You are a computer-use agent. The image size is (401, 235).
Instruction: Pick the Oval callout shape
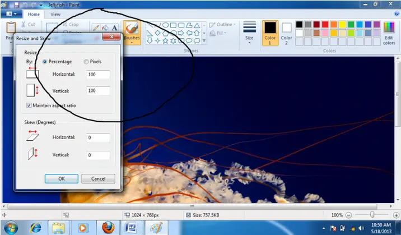click(189, 41)
